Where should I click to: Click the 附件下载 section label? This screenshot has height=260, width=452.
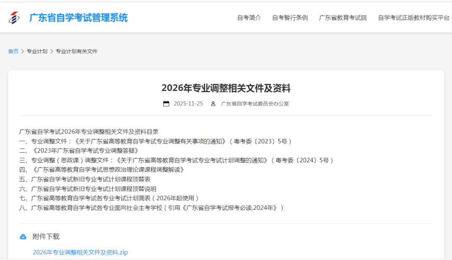pyautogui.click(x=46, y=237)
